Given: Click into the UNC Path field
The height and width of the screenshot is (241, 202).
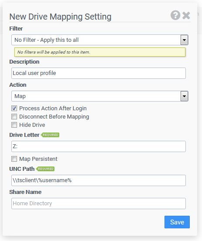Looking at the screenshot, I should click(99, 180).
